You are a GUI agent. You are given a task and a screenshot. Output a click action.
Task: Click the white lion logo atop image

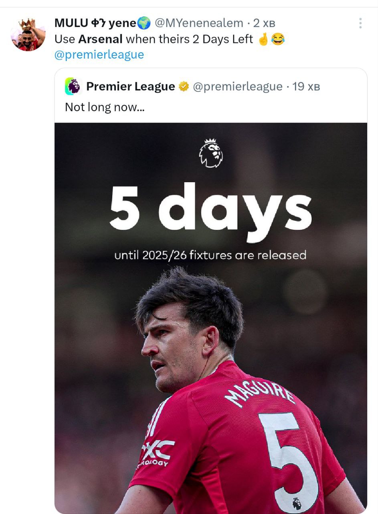pos(211,153)
